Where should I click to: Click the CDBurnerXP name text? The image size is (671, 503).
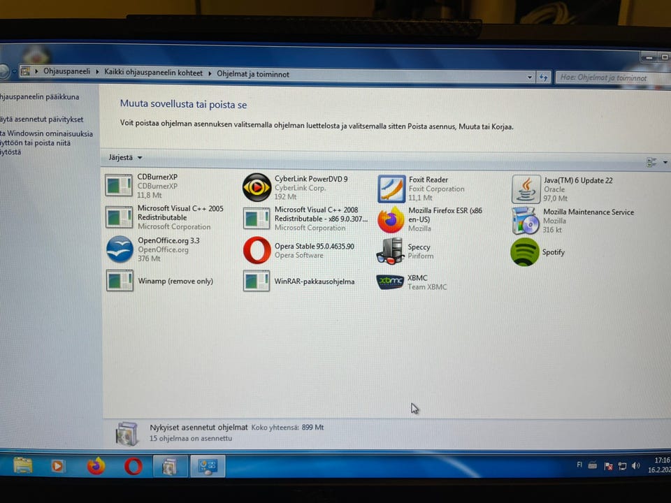pyautogui.click(x=157, y=177)
